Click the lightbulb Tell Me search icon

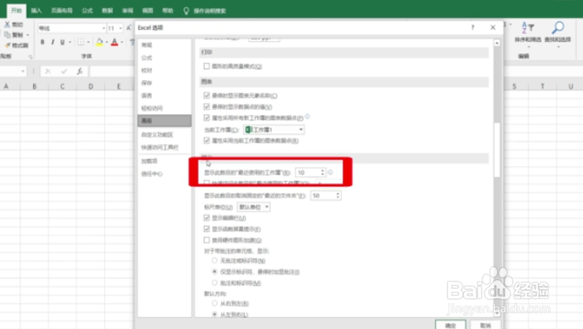pos(186,11)
